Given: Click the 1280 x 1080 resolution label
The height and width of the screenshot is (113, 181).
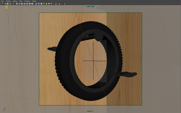Looking at the screenshot, I should tap(90, 7).
